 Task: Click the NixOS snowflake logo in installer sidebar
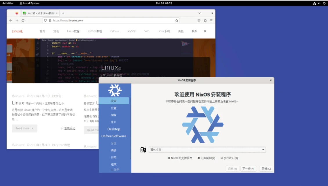115,91
